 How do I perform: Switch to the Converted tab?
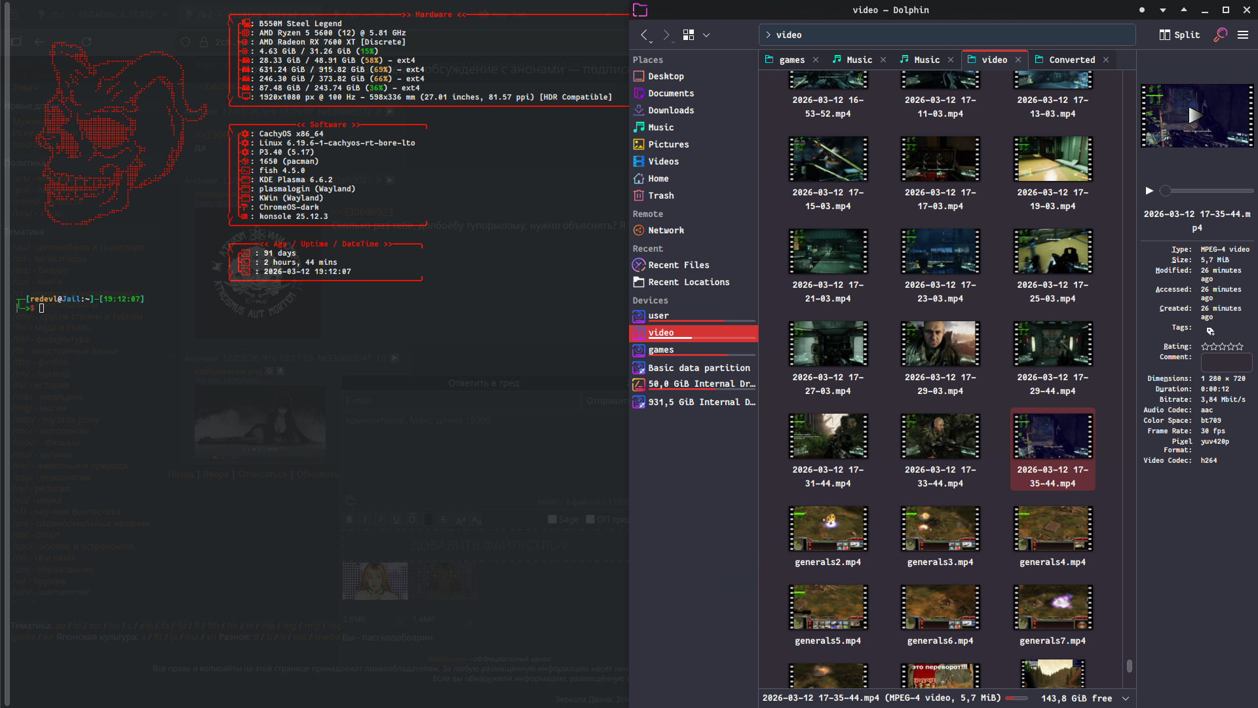point(1071,60)
